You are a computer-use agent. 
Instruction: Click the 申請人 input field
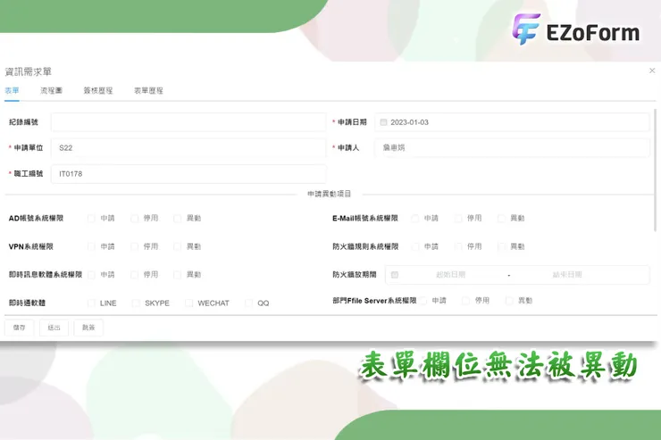(x=512, y=148)
